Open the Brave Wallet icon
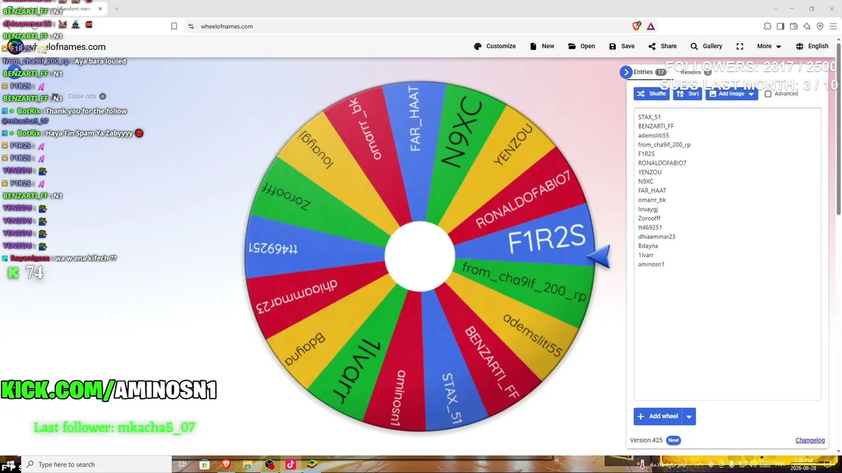Screen dimensions: 842x473 click(x=793, y=26)
